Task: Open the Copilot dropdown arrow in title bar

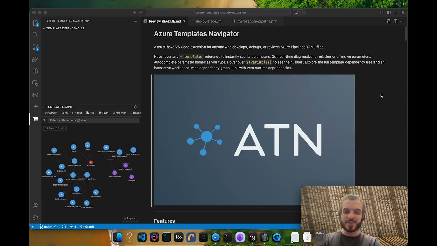Action: point(302,12)
